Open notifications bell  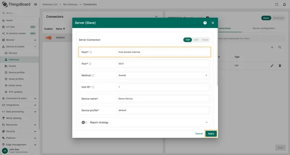[284, 4]
